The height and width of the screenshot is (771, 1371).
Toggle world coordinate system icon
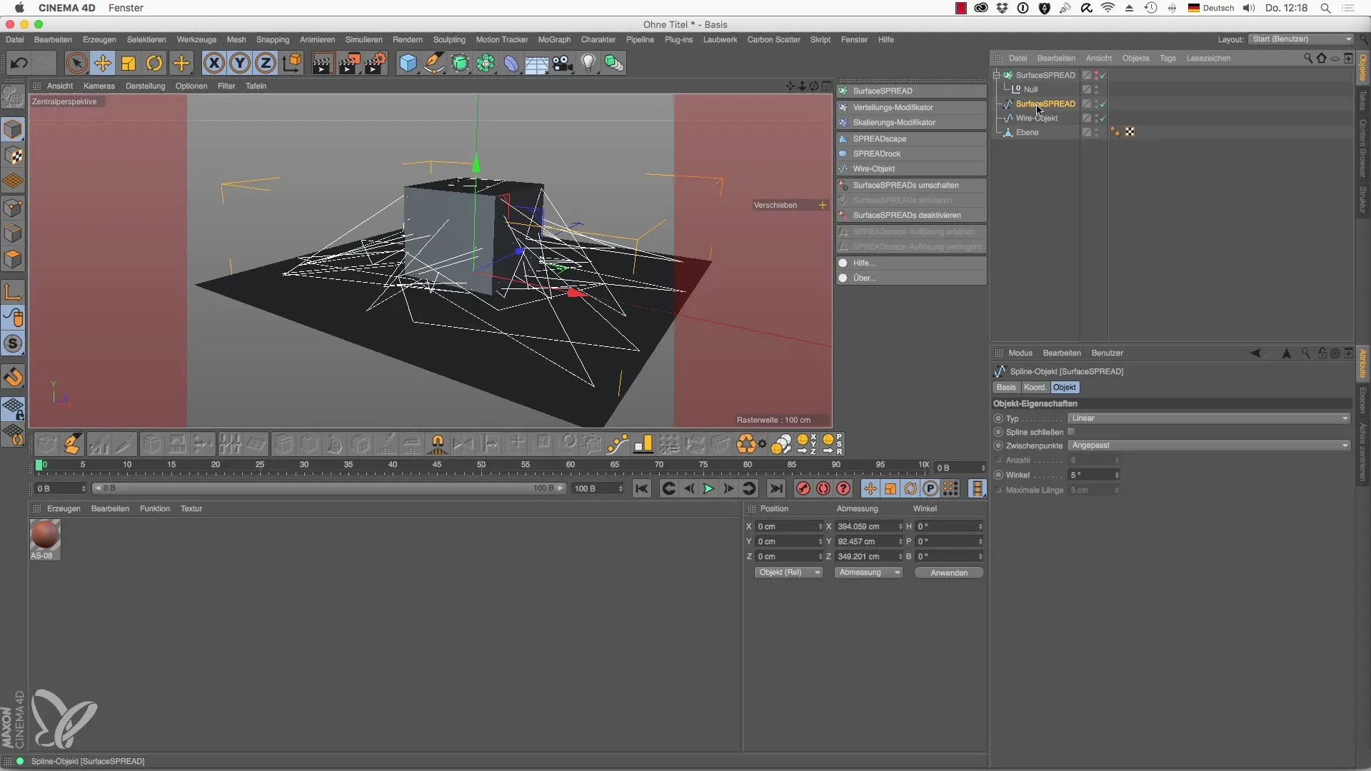click(291, 63)
